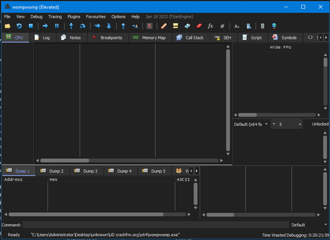Screen dimensions: 330x240
Task: Select the Dump 5 tab
Action: pos(154,171)
